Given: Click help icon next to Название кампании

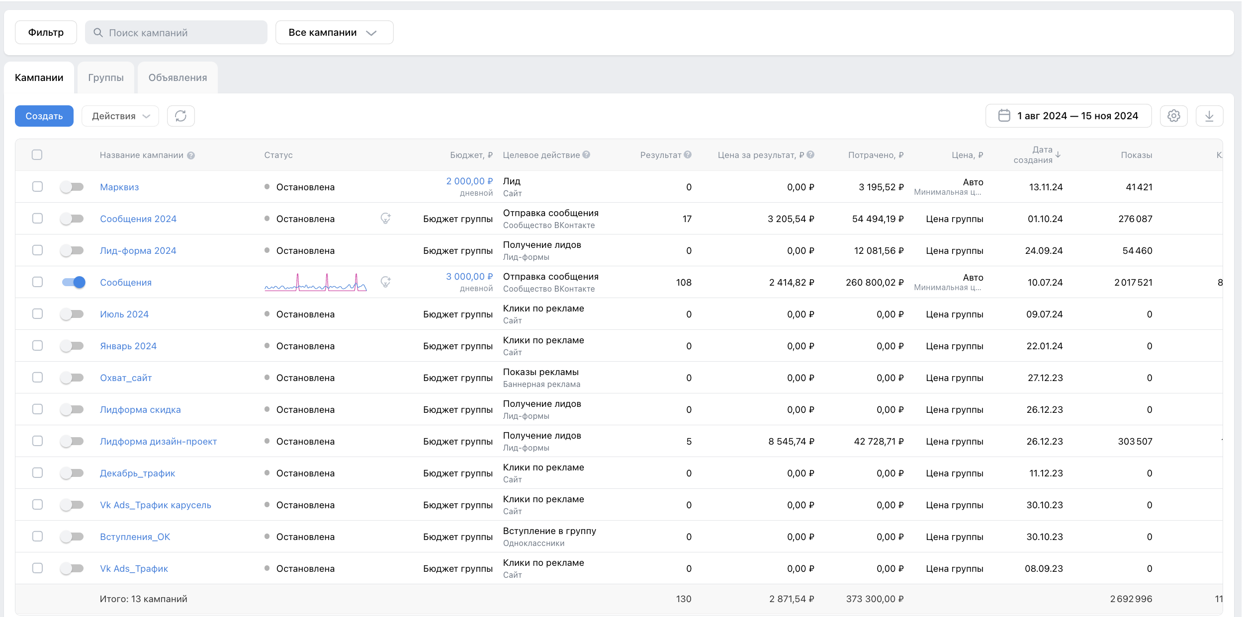Looking at the screenshot, I should 191,155.
